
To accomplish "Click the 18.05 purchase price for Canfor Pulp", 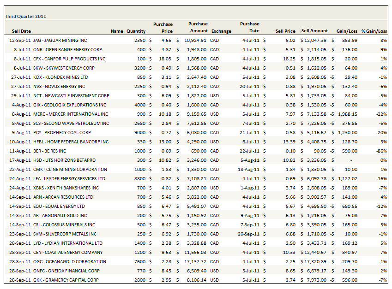I will [x=165, y=59].
